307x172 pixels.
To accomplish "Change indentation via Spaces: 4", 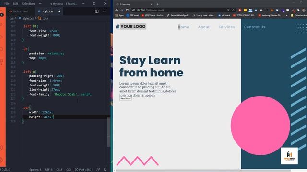I will tap(35, 170).
